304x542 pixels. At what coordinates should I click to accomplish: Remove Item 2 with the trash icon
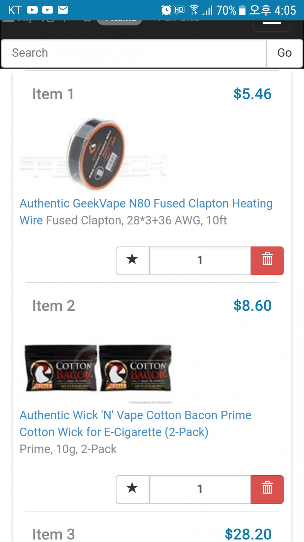267,489
